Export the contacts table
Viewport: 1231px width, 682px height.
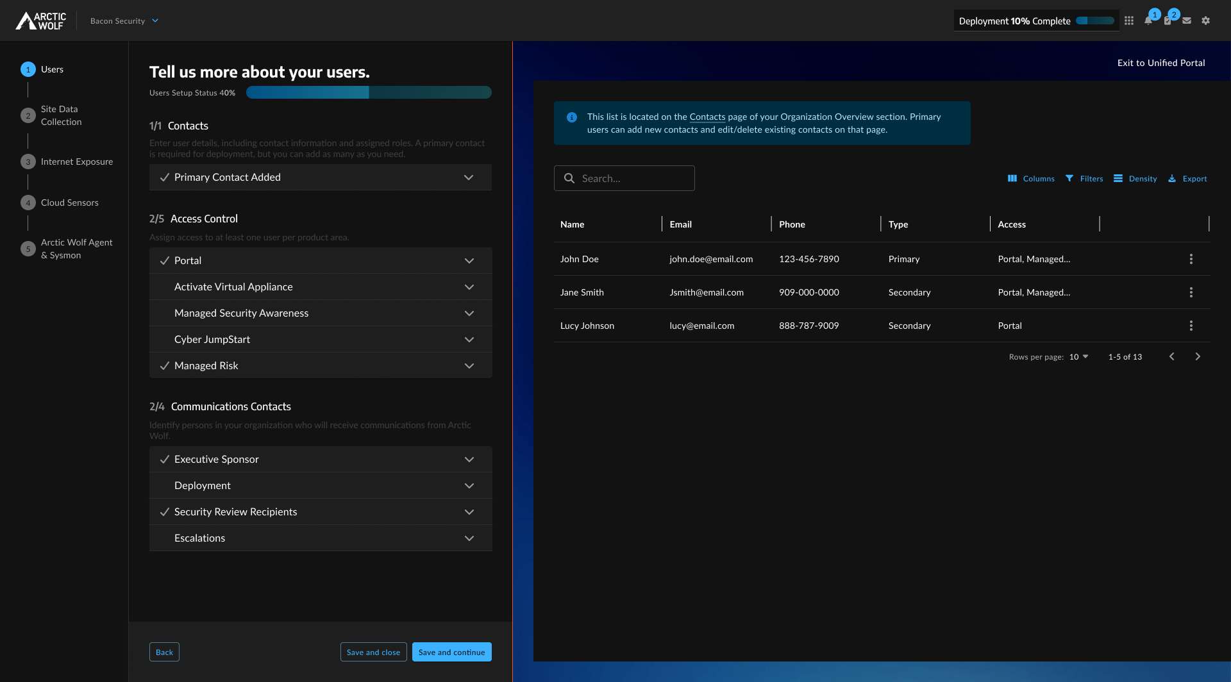click(1187, 179)
